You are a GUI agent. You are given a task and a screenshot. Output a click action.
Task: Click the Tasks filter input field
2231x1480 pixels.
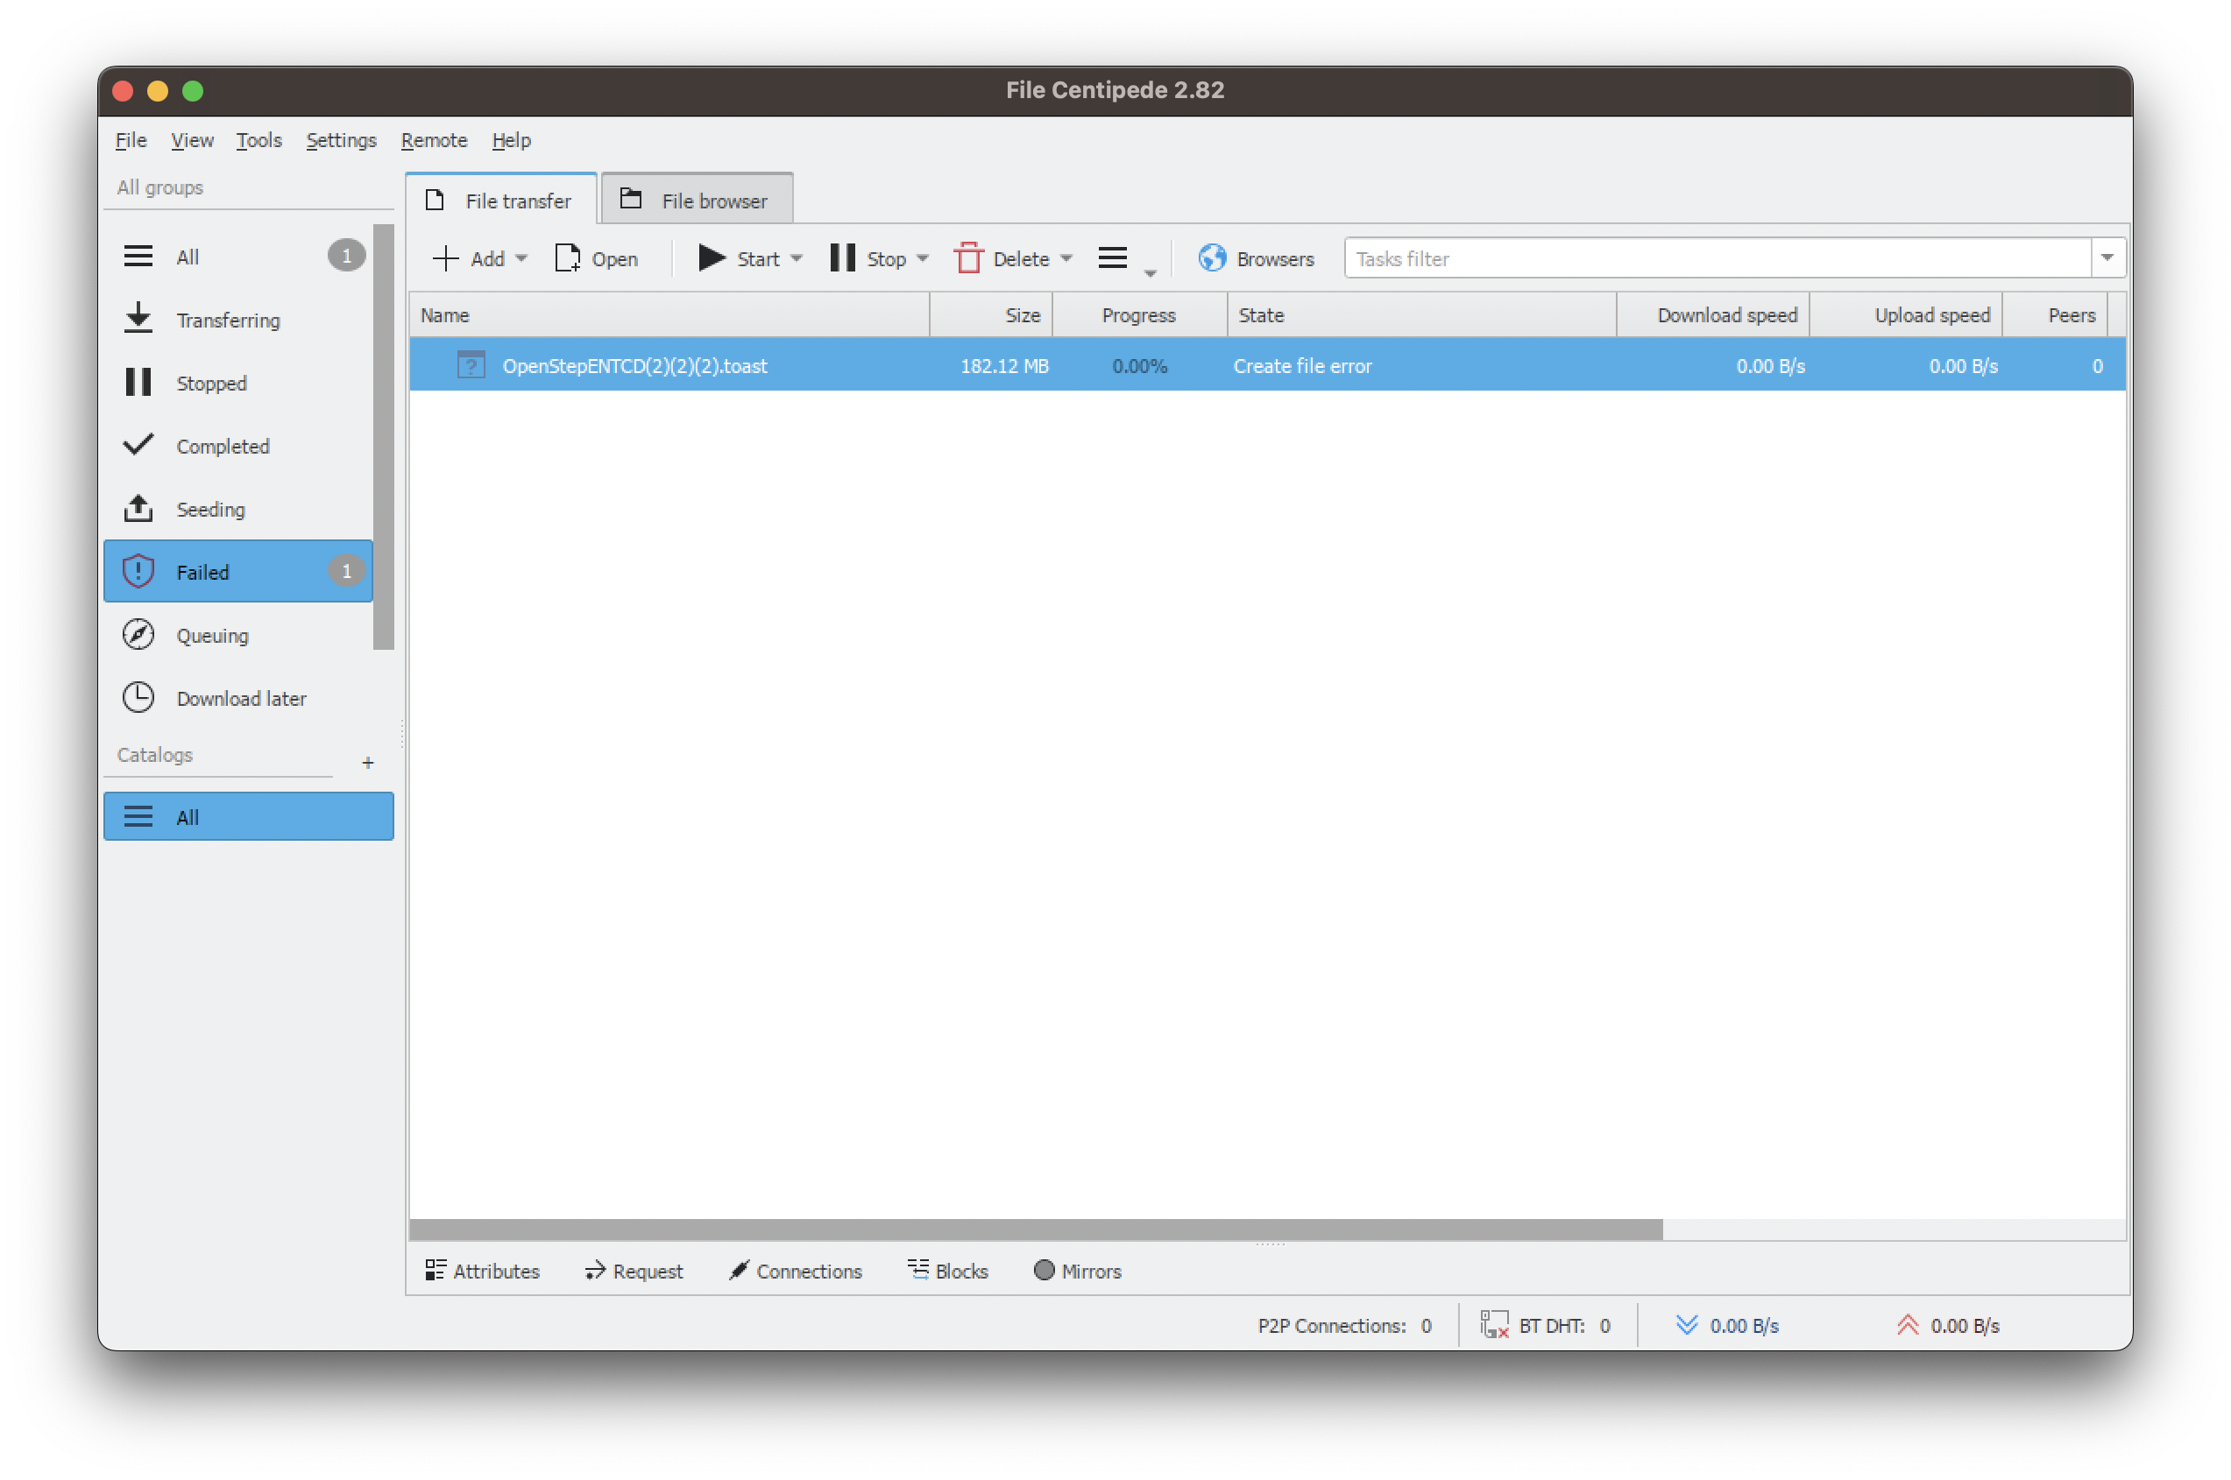coord(1700,257)
